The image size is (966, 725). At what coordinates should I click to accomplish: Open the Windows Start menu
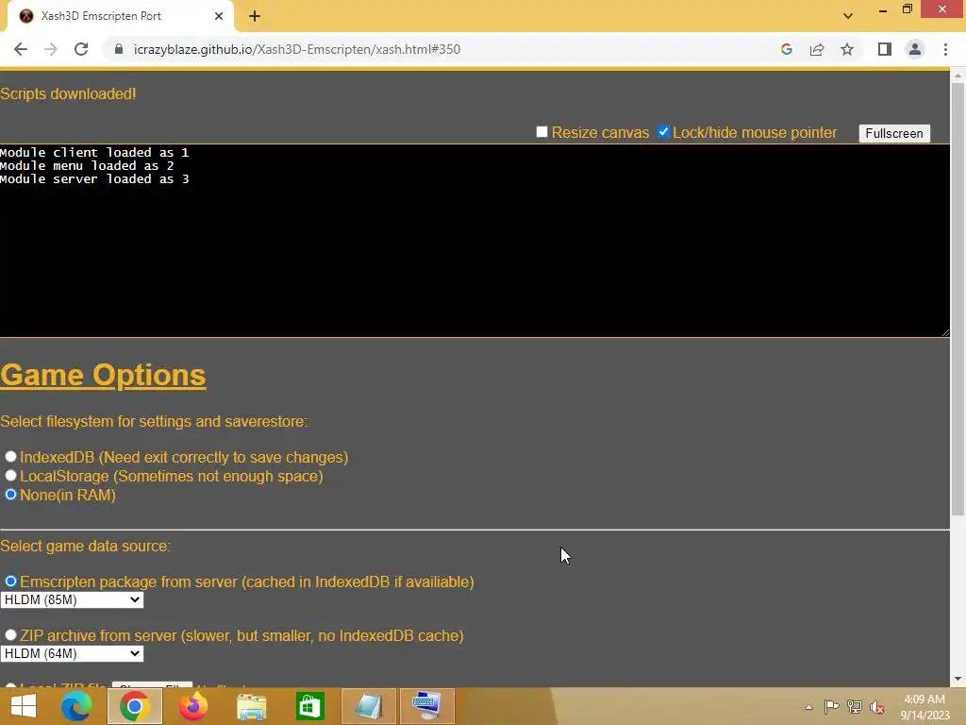[x=24, y=706]
